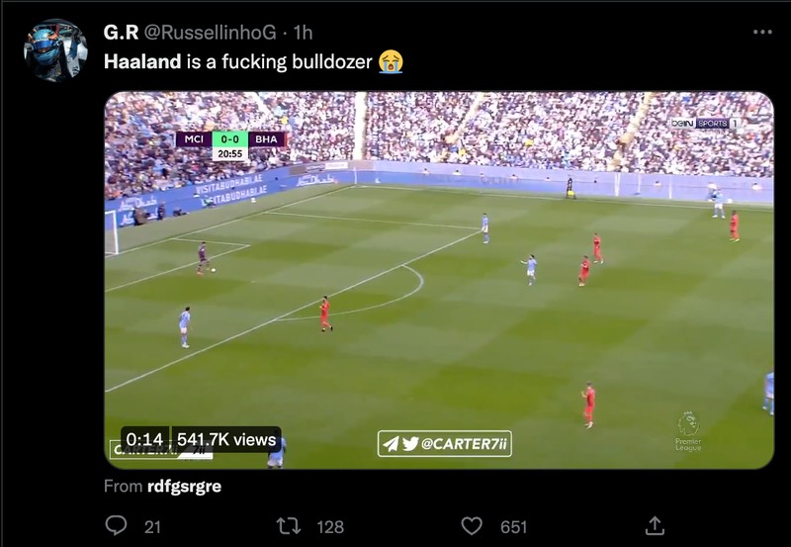Click the reply speech bubble icon
This screenshot has height=547, width=791.
click(x=116, y=526)
